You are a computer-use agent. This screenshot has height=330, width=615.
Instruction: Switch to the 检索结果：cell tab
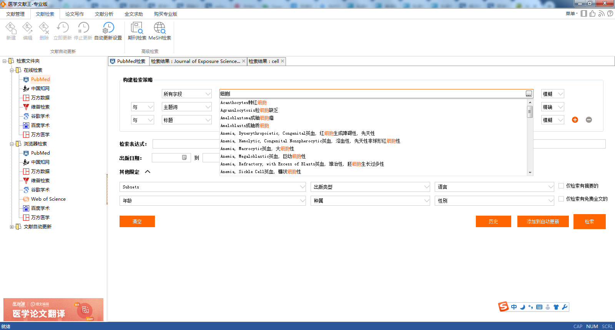[x=264, y=61]
